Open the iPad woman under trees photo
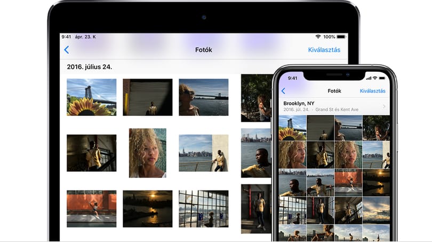The image size is (432, 242). tap(257, 98)
